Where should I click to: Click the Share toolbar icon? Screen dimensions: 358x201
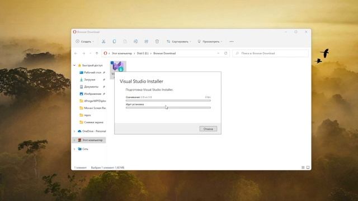pyautogui.click(x=147, y=41)
